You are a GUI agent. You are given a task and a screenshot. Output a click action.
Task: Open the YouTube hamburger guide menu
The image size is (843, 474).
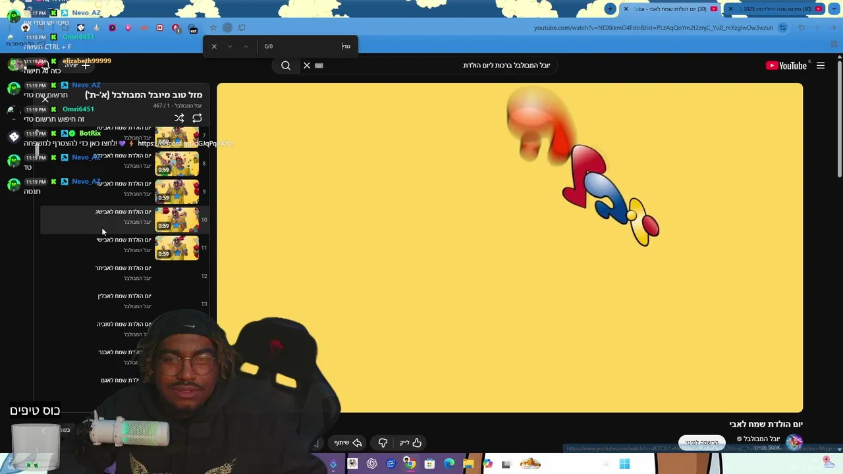(x=821, y=65)
